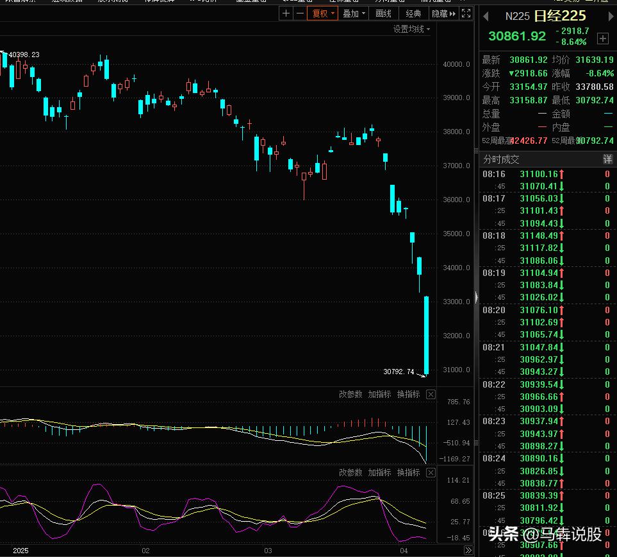Click 加指标 in the lower KDJ panel

(379, 472)
